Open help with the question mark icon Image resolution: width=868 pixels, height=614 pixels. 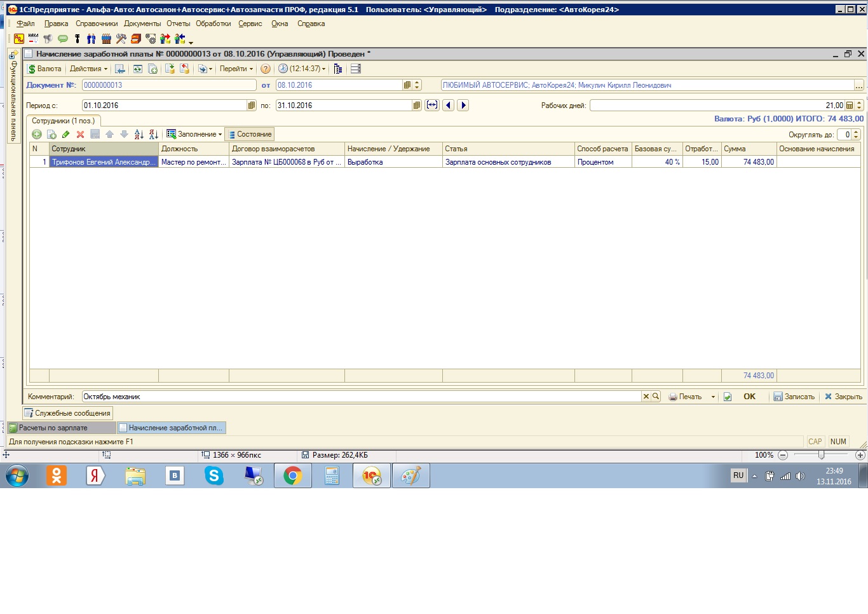pyautogui.click(x=266, y=69)
